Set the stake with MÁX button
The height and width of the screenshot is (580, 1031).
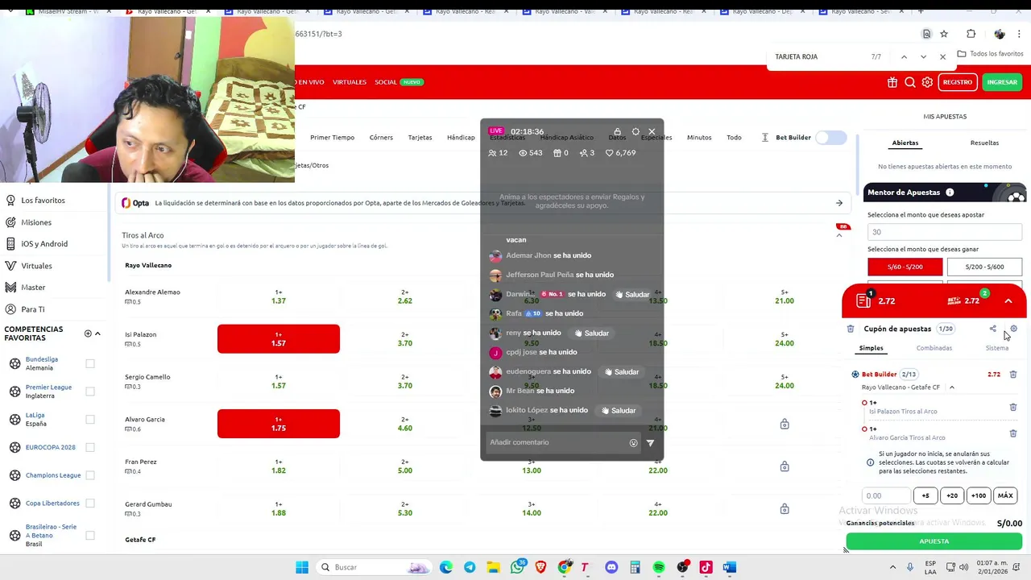click(x=1005, y=495)
